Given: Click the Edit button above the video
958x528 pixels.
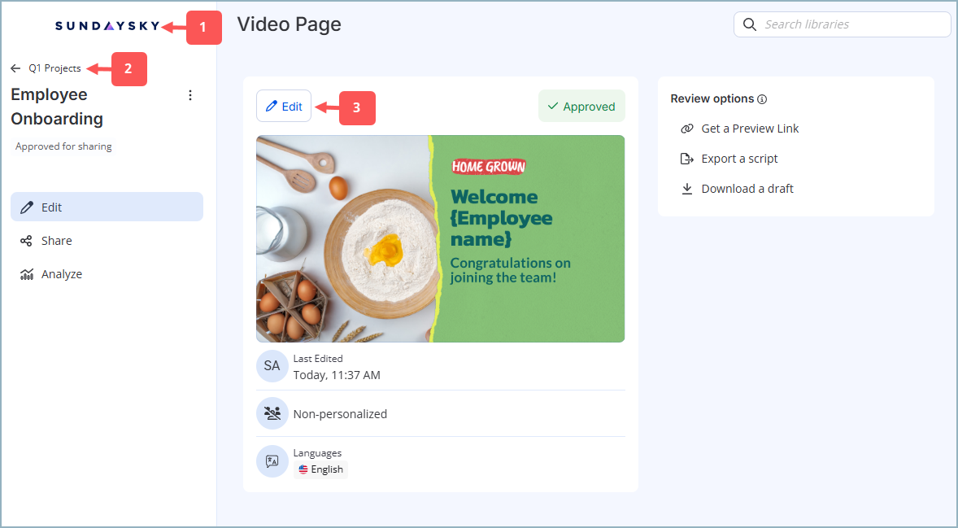Looking at the screenshot, I should [x=283, y=106].
